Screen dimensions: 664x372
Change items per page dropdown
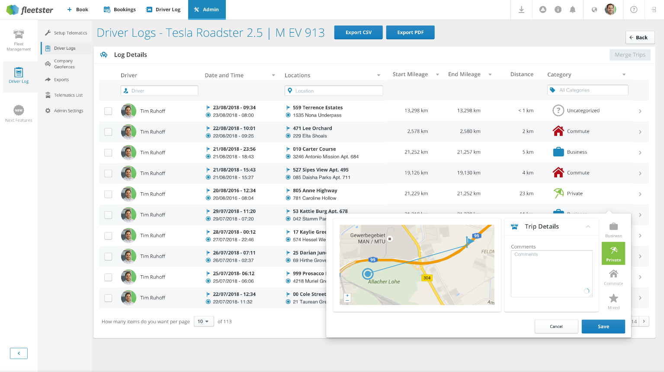pos(204,321)
